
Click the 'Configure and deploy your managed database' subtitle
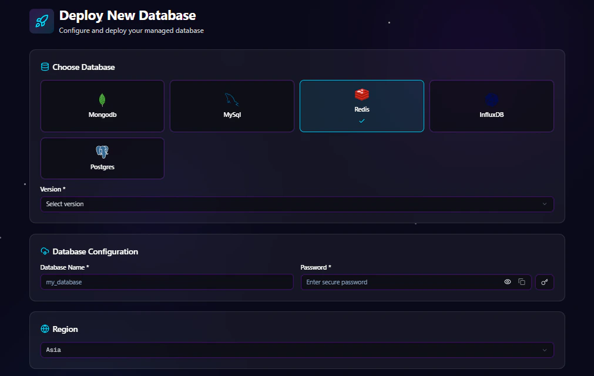[132, 31]
